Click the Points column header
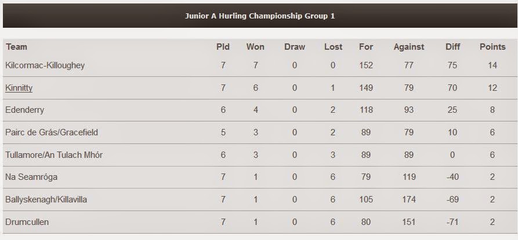Screen dimensions: 518x240 (492, 47)
